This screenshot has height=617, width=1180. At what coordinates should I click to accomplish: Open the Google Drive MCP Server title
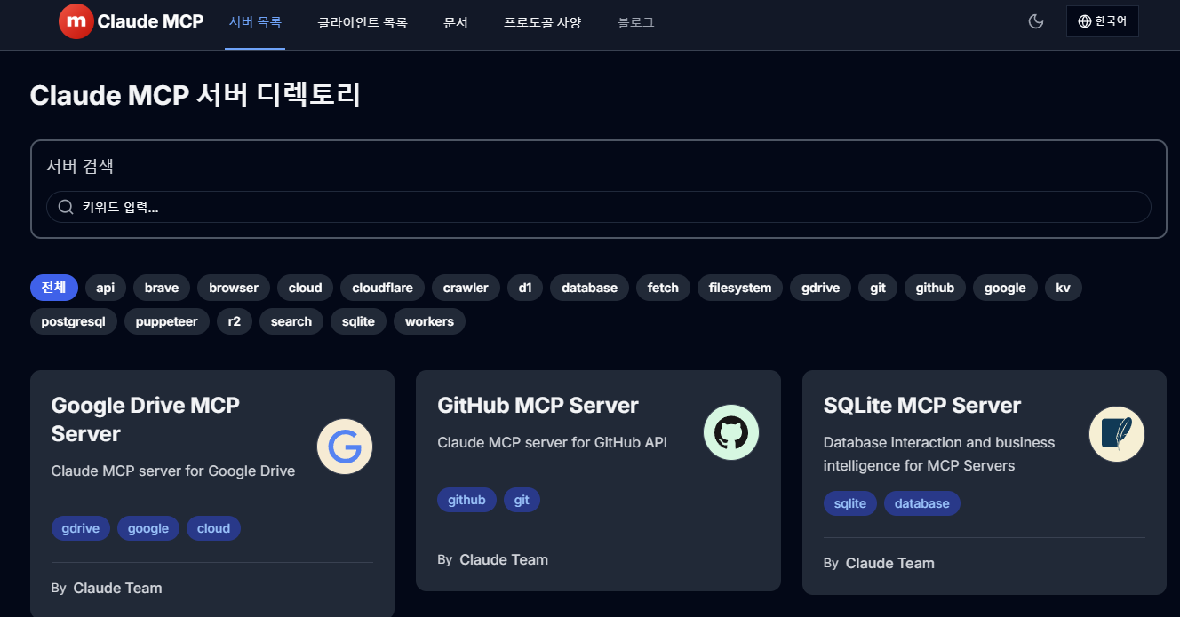(x=146, y=419)
